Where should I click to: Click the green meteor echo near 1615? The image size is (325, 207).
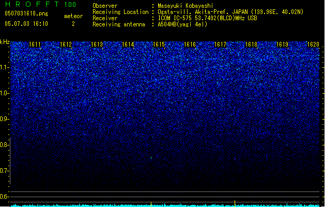click(x=151, y=158)
